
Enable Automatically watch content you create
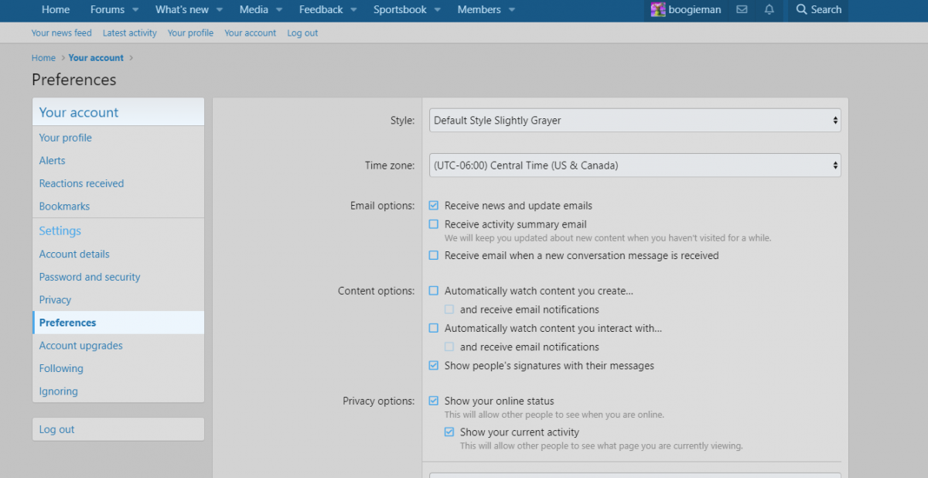click(434, 291)
